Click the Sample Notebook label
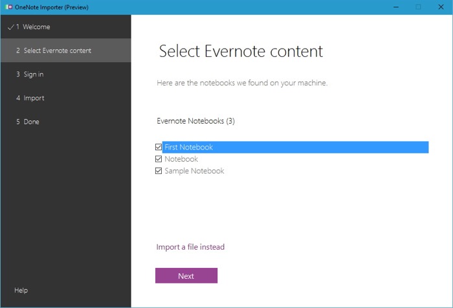Screen dimensions: 453x308 click(x=194, y=171)
